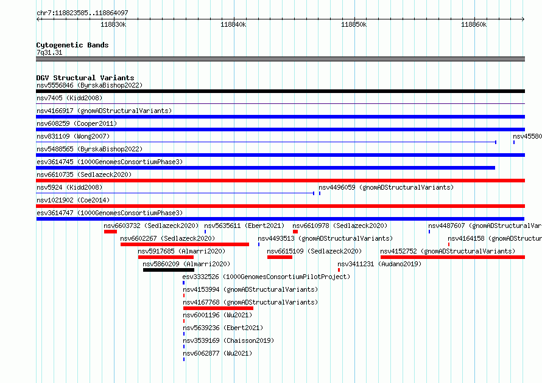The width and height of the screenshot is (542, 383).
Task: Click the 118840k ruler tick label
Action: click(x=233, y=24)
